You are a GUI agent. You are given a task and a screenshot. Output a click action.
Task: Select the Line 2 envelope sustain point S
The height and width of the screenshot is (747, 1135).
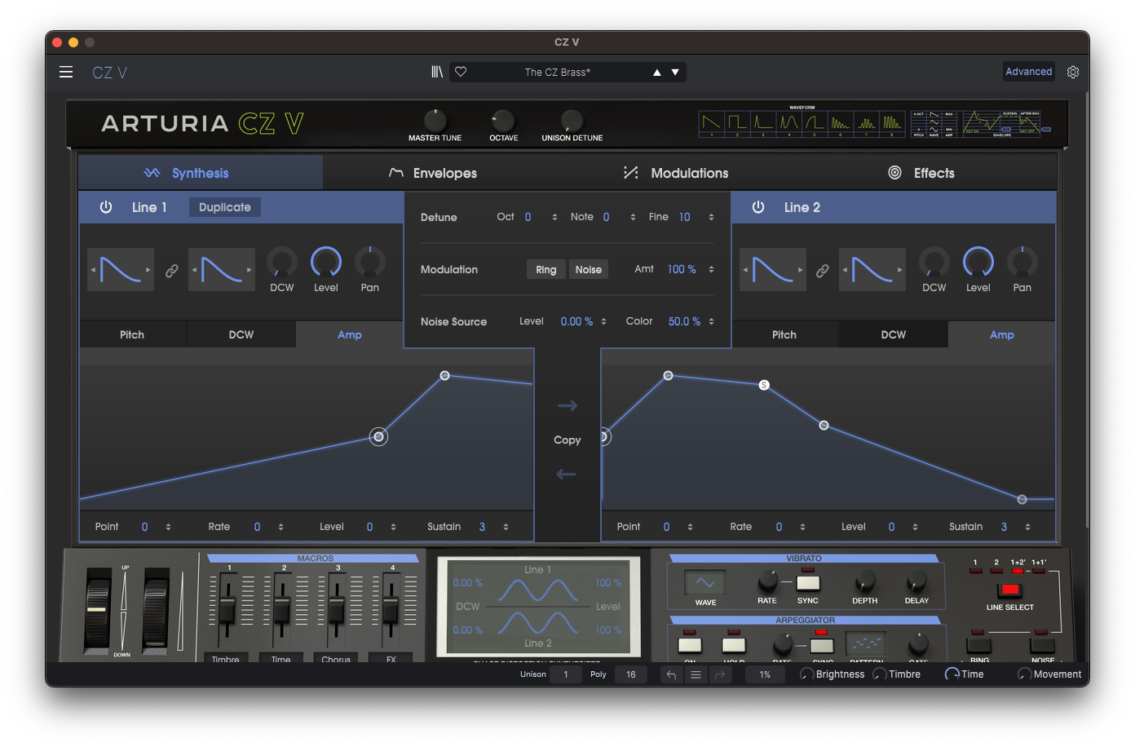764,385
